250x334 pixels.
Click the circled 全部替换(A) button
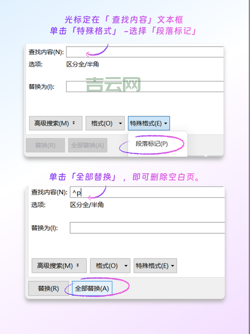click(92, 288)
